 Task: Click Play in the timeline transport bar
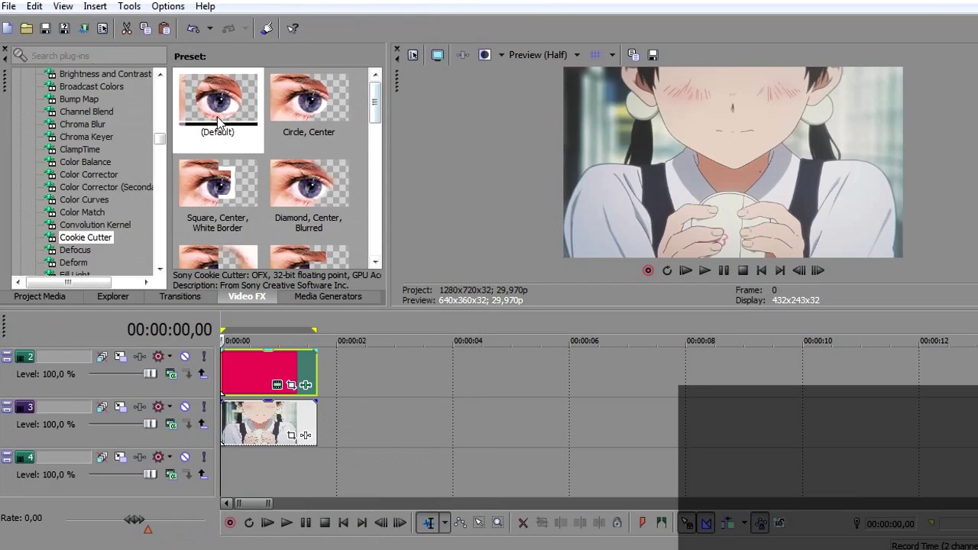click(x=287, y=523)
